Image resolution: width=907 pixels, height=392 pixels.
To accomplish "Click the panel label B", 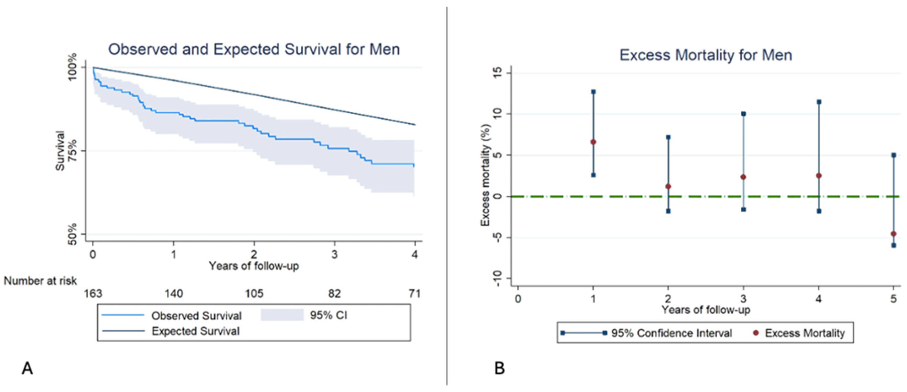I will [500, 368].
